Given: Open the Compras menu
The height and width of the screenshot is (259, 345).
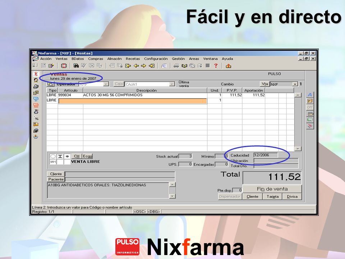Looking at the screenshot, I should [x=96, y=59].
